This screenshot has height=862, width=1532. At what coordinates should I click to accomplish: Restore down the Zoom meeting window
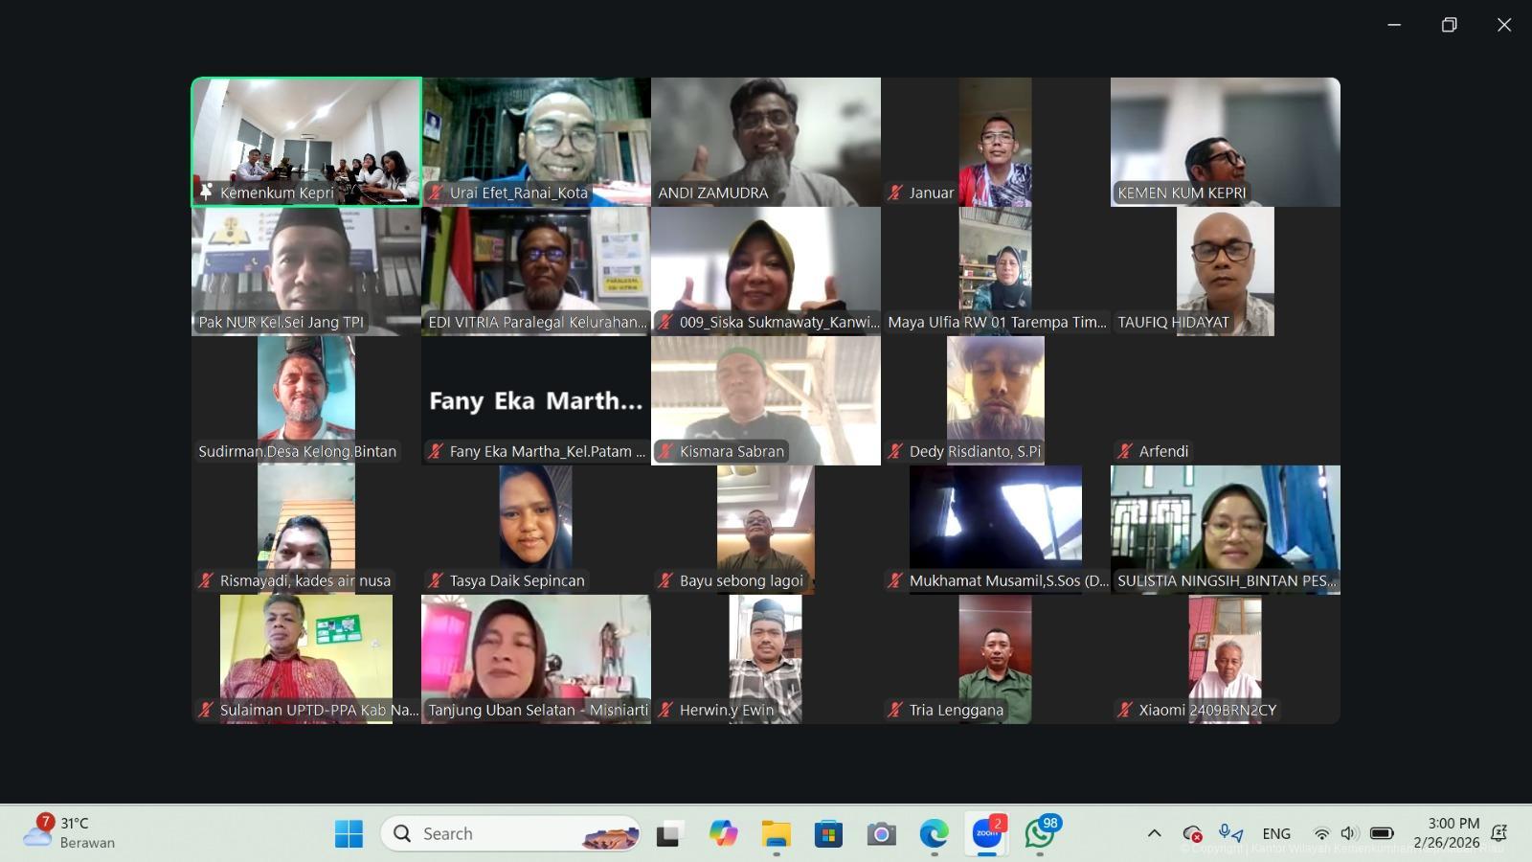click(1449, 25)
